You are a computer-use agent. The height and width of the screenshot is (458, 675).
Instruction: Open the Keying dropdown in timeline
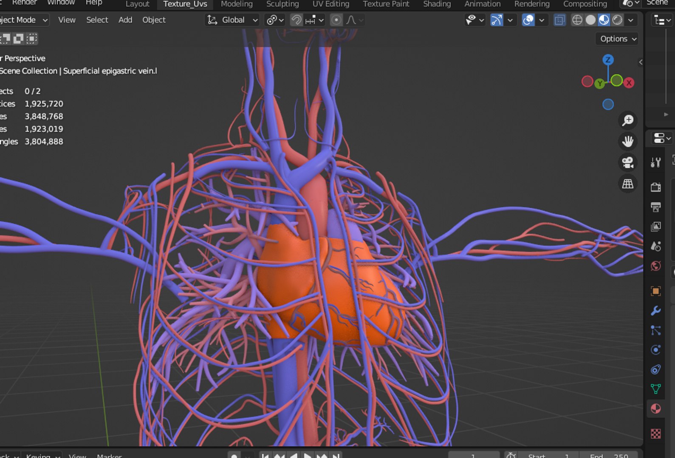coord(42,456)
